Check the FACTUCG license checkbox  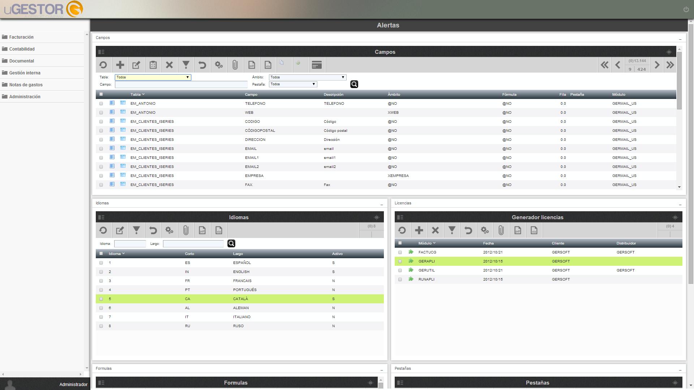tap(400, 252)
